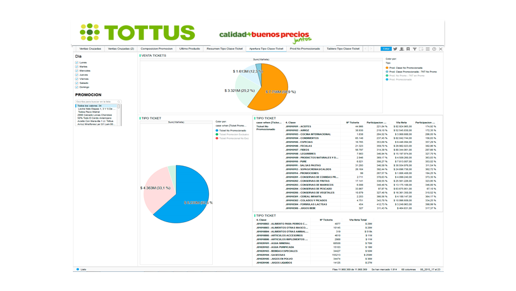Click the Prod. Clase Promocionada - TKT No Promo swatch
This screenshot has width=516, height=291.
pyautogui.click(x=387, y=72)
